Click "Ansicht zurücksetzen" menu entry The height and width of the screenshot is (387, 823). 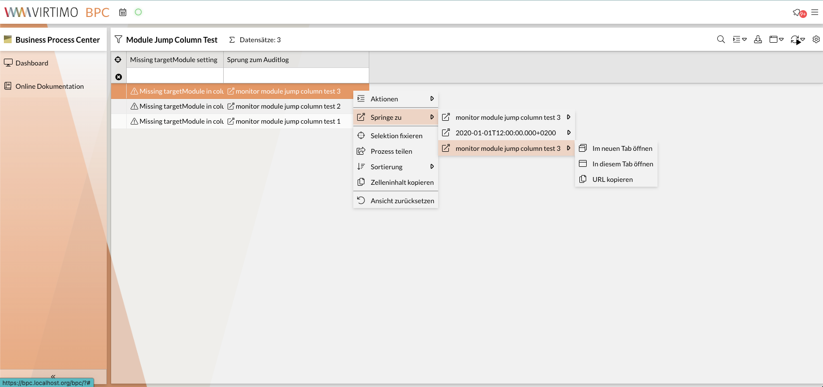(x=402, y=201)
